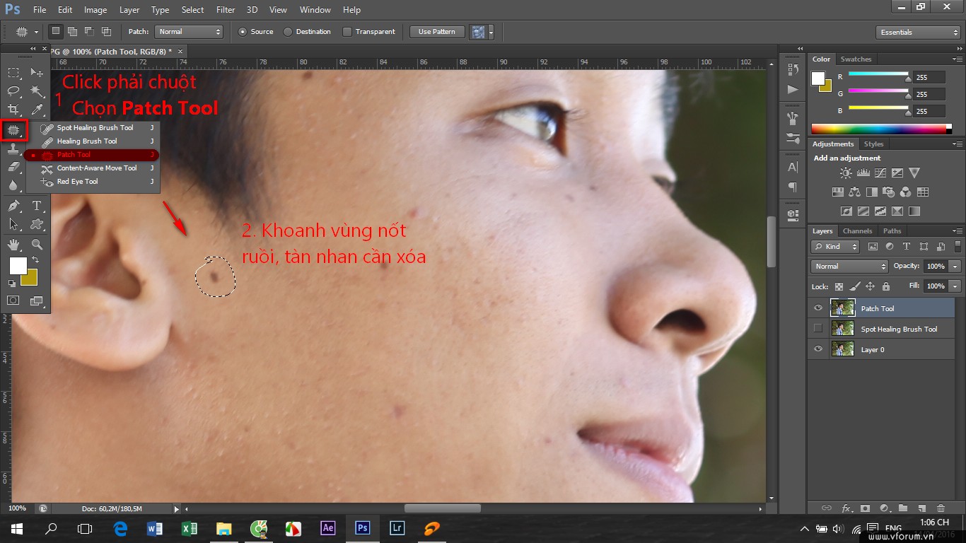Add layer mask icon
Viewport: 966px width, 543px height.
tap(865, 508)
